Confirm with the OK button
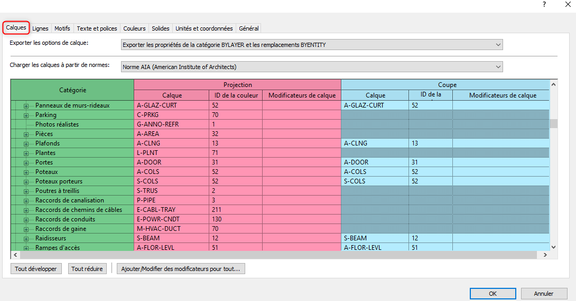The width and height of the screenshot is (576, 301). click(493, 294)
